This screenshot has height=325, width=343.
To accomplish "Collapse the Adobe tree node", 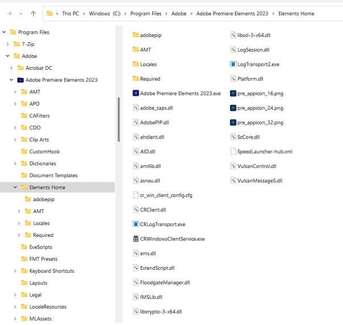I will 7,56.
